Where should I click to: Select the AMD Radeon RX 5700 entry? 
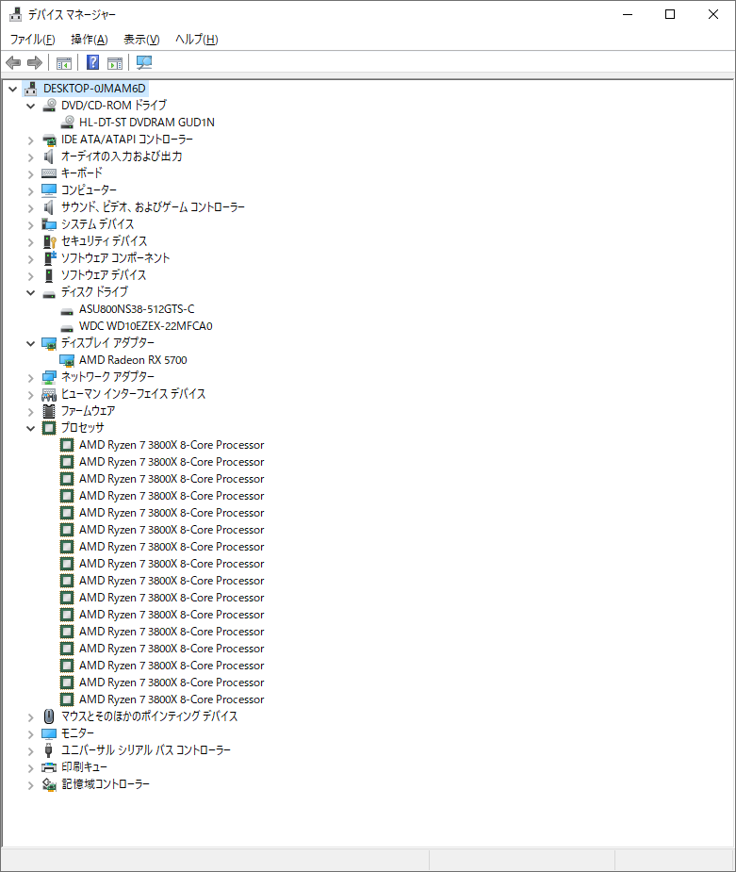click(x=133, y=360)
